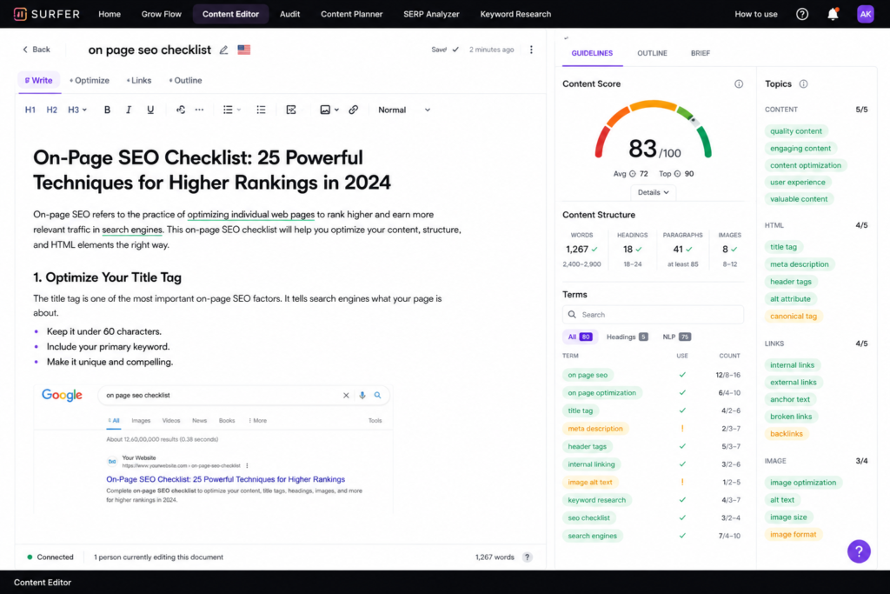The height and width of the screenshot is (594, 890).
Task: Open the SERP Analyzer
Action: click(431, 14)
